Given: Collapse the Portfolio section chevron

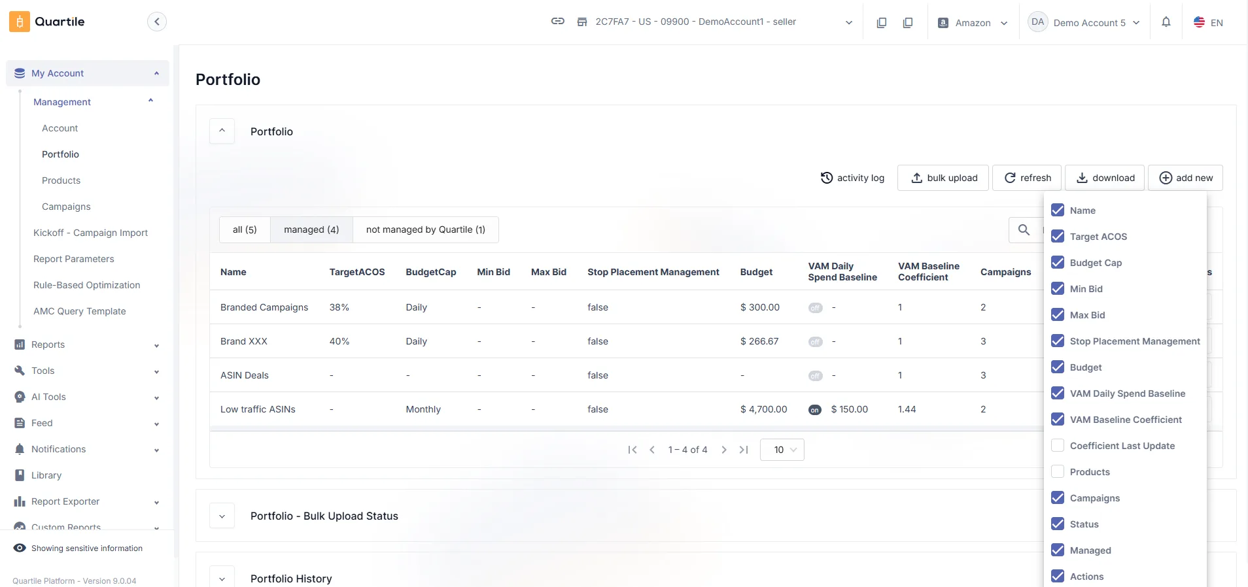Looking at the screenshot, I should (x=222, y=131).
